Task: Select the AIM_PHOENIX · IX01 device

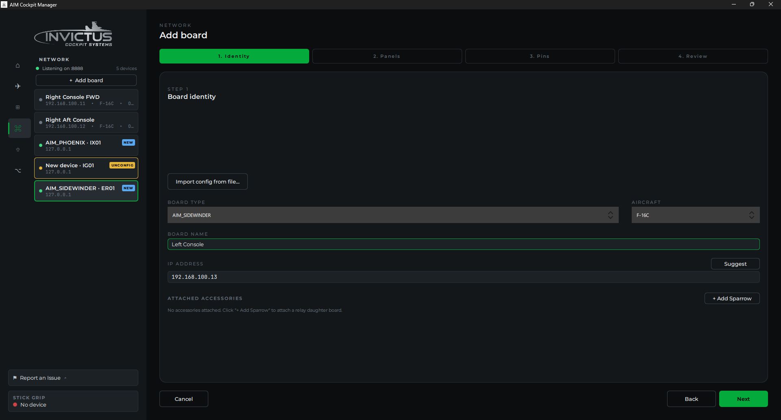Action: pyautogui.click(x=86, y=145)
